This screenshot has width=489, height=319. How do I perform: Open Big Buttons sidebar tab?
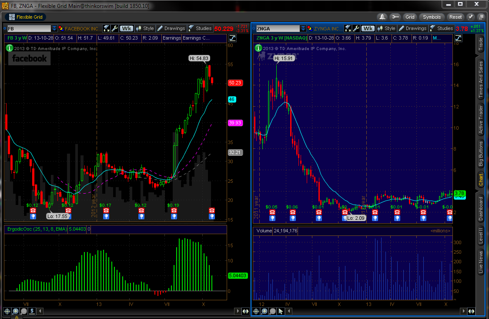pyautogui.click(x=481, y=154)
